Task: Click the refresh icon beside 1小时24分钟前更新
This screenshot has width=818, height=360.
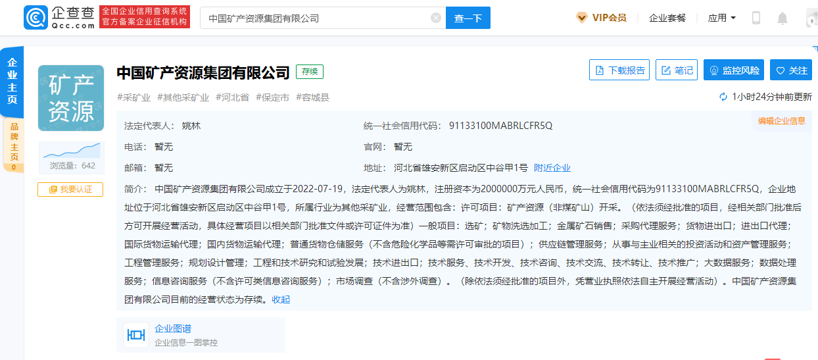Action: coord(723,97)
